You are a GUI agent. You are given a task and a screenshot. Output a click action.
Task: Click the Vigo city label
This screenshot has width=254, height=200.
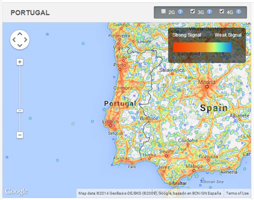pos(118,47)
